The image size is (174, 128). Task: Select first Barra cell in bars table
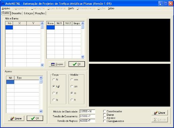pos(51,27)
